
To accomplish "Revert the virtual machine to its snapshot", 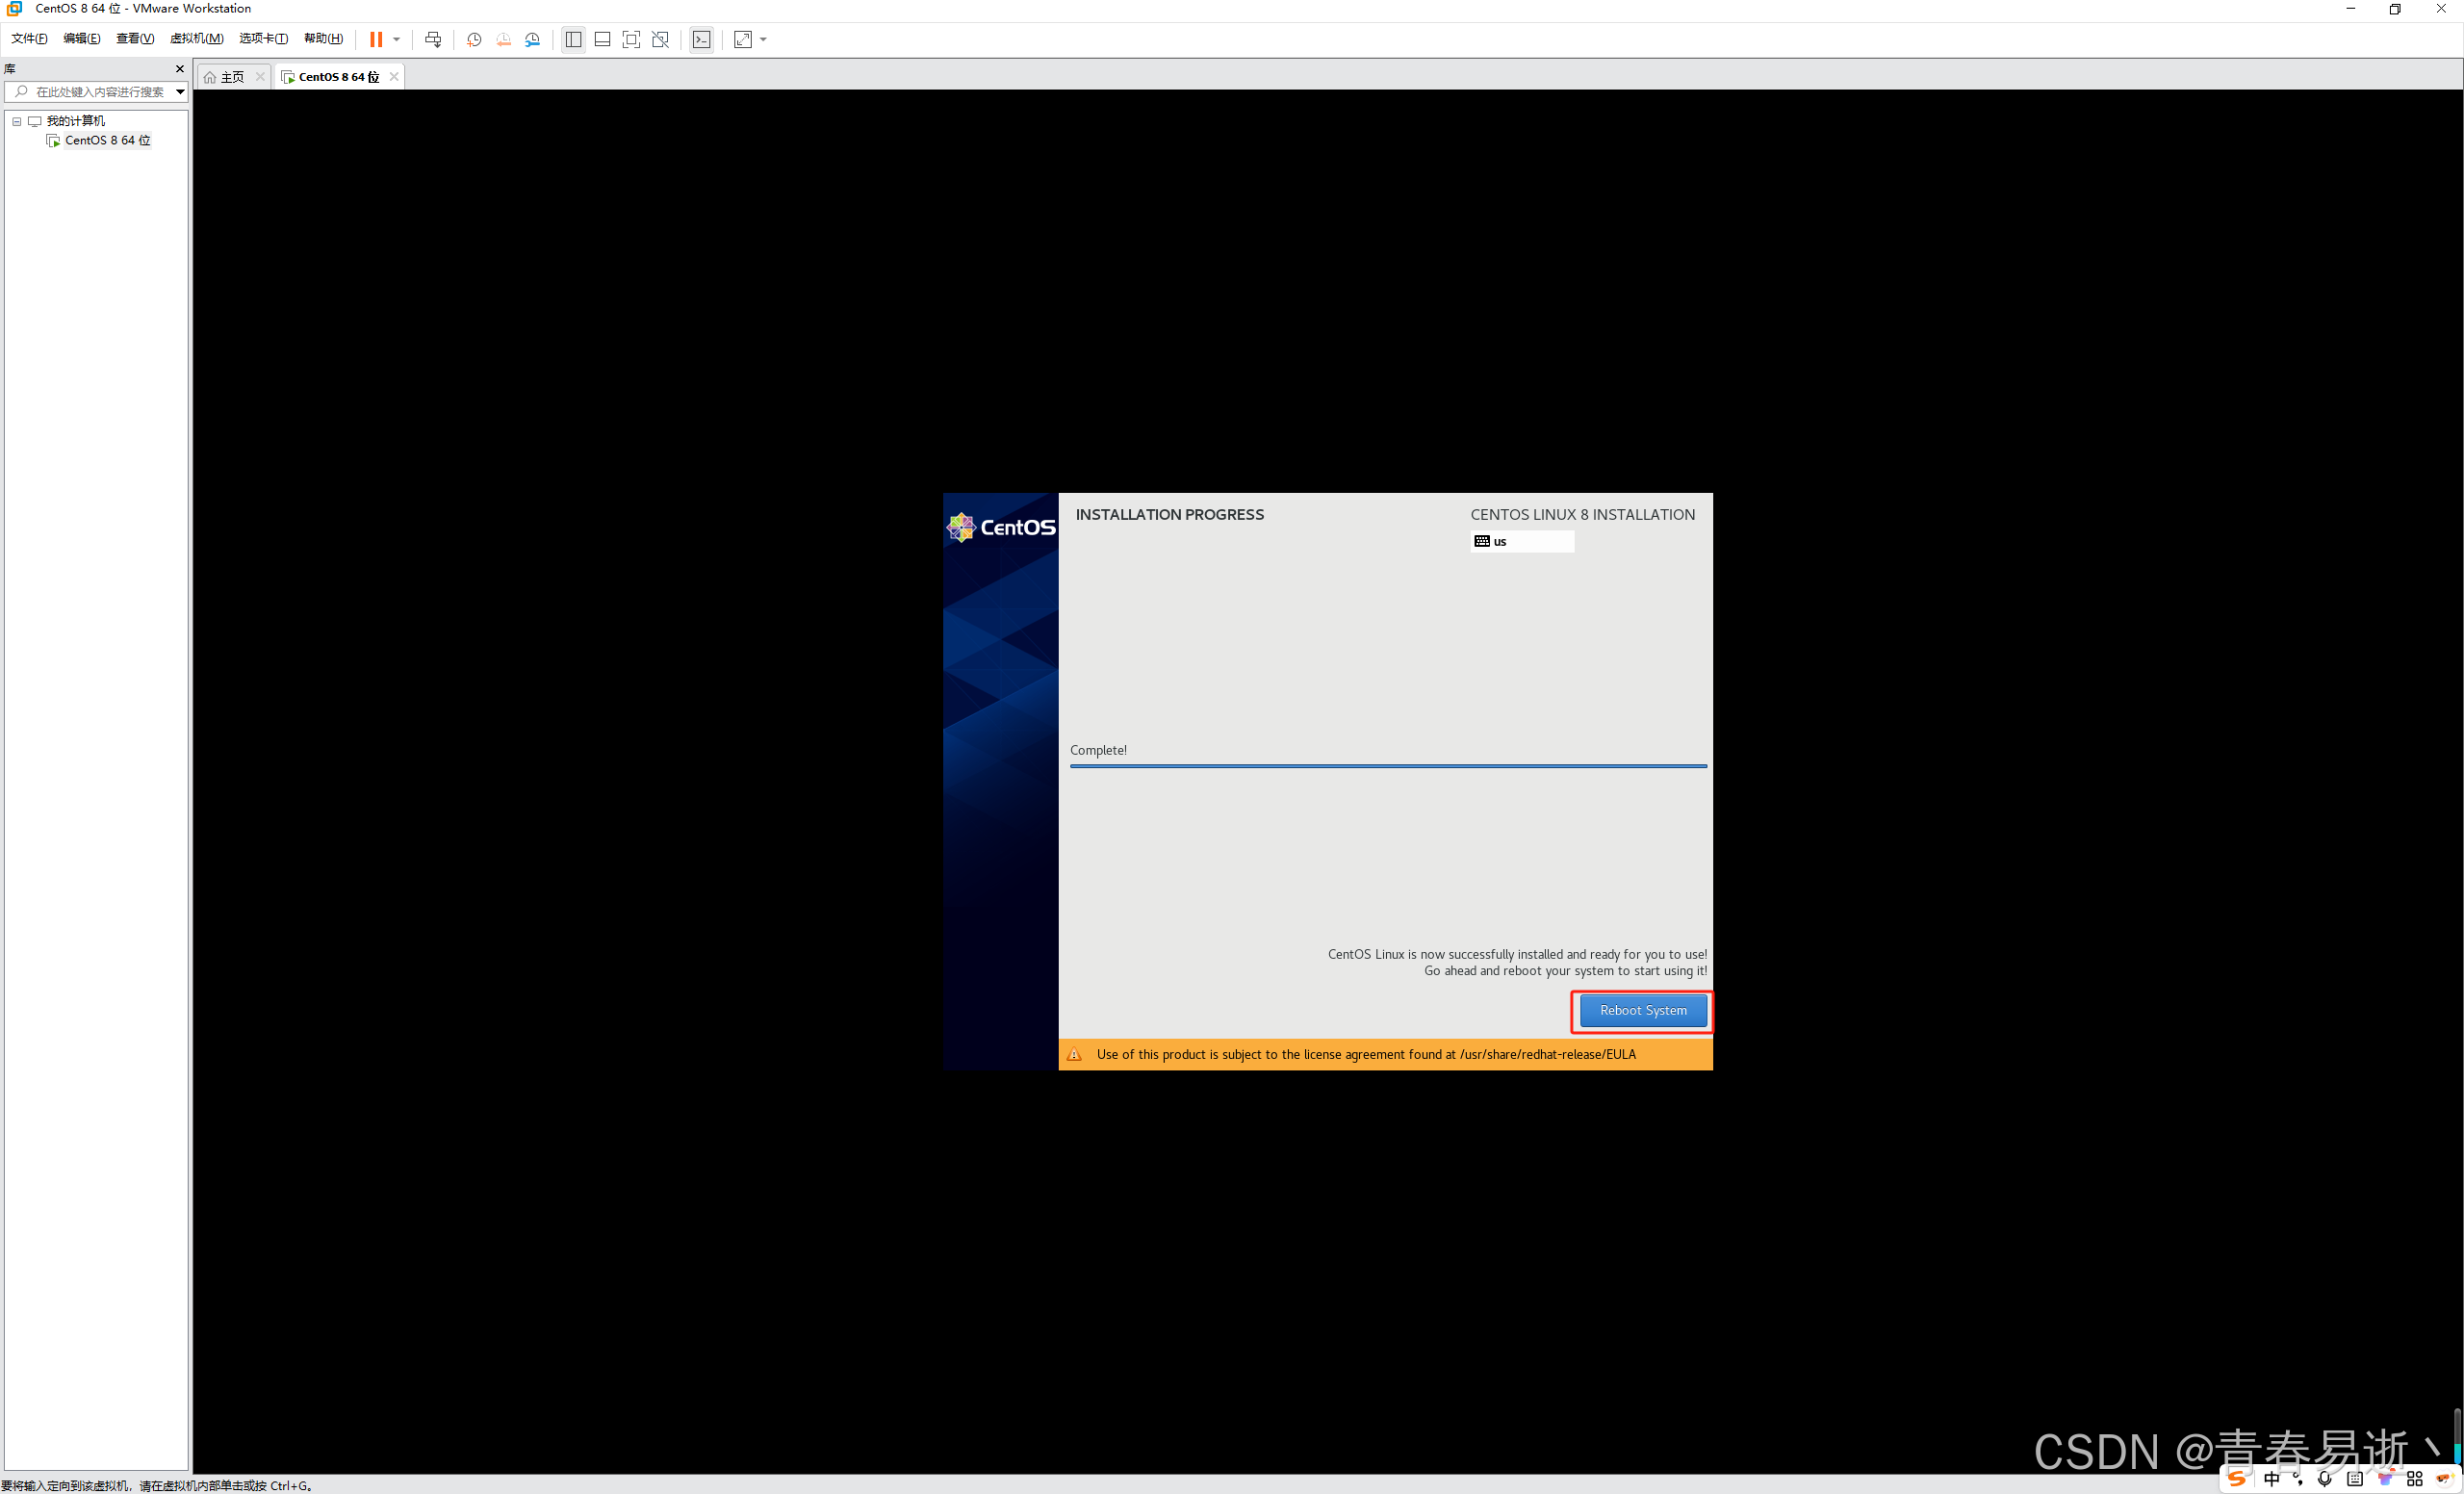I will pyautogui.click(x=503, y=40).
